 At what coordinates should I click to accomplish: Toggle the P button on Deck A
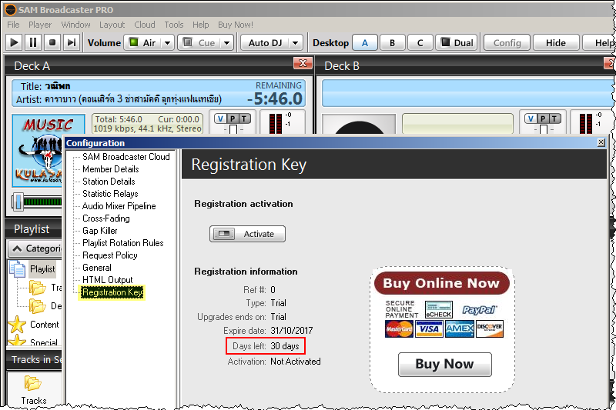coord(233,118)
